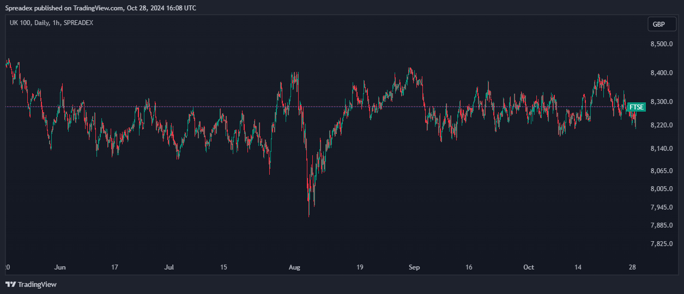Click the green FTSE price label
Image resolution: width=684 pixels, height=294 pixels.
(x=637, y=107)
